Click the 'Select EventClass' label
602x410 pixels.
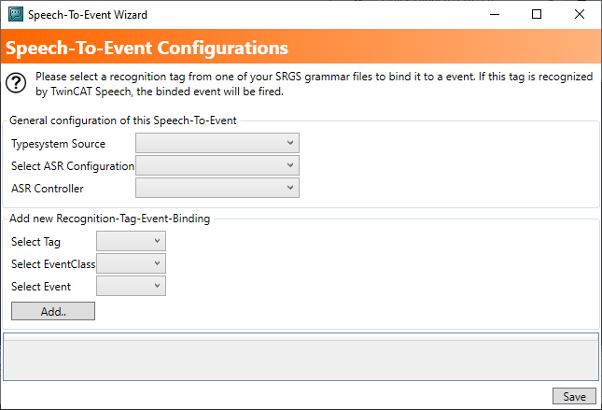click(x=53, y=264)
